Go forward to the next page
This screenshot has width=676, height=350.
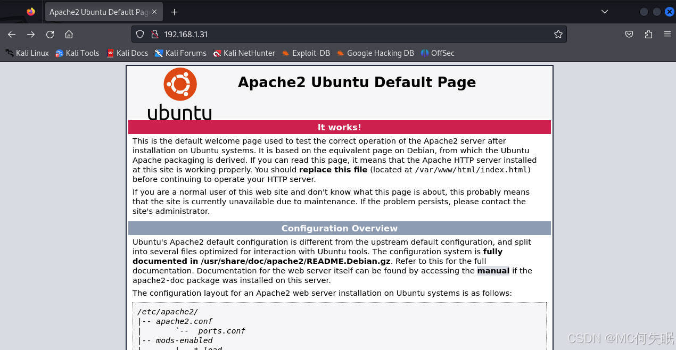(x=31, y=34)
